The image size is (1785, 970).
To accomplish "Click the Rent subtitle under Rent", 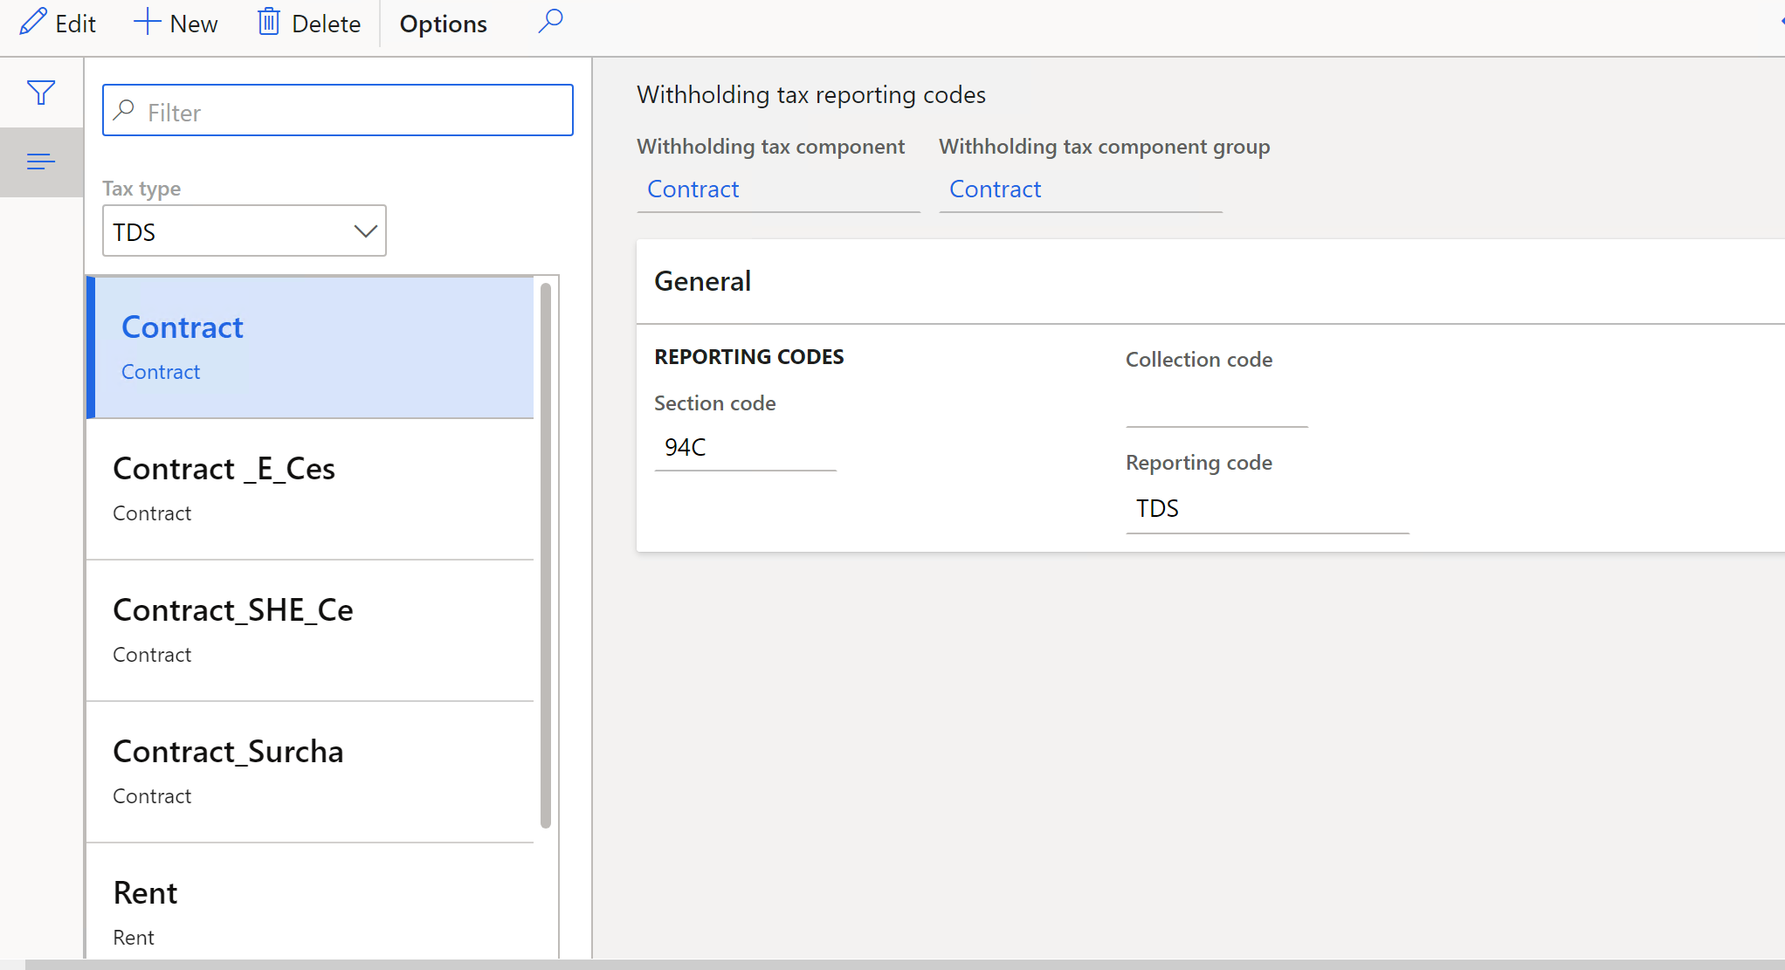I will click(x=133, y=937).
